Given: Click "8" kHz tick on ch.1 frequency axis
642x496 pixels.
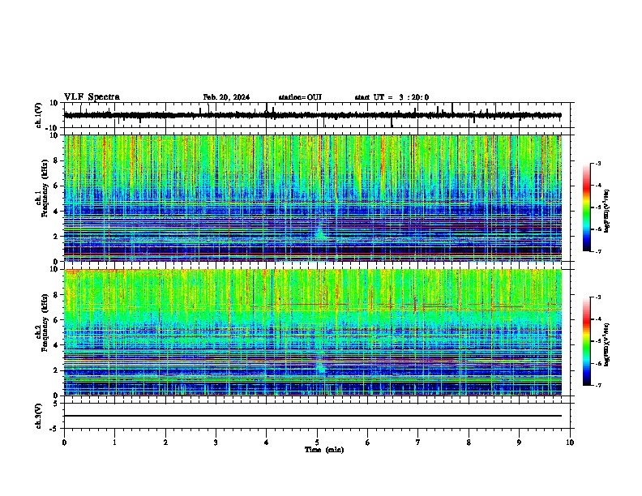Looking at the screenshot, I should click(57, 160).
